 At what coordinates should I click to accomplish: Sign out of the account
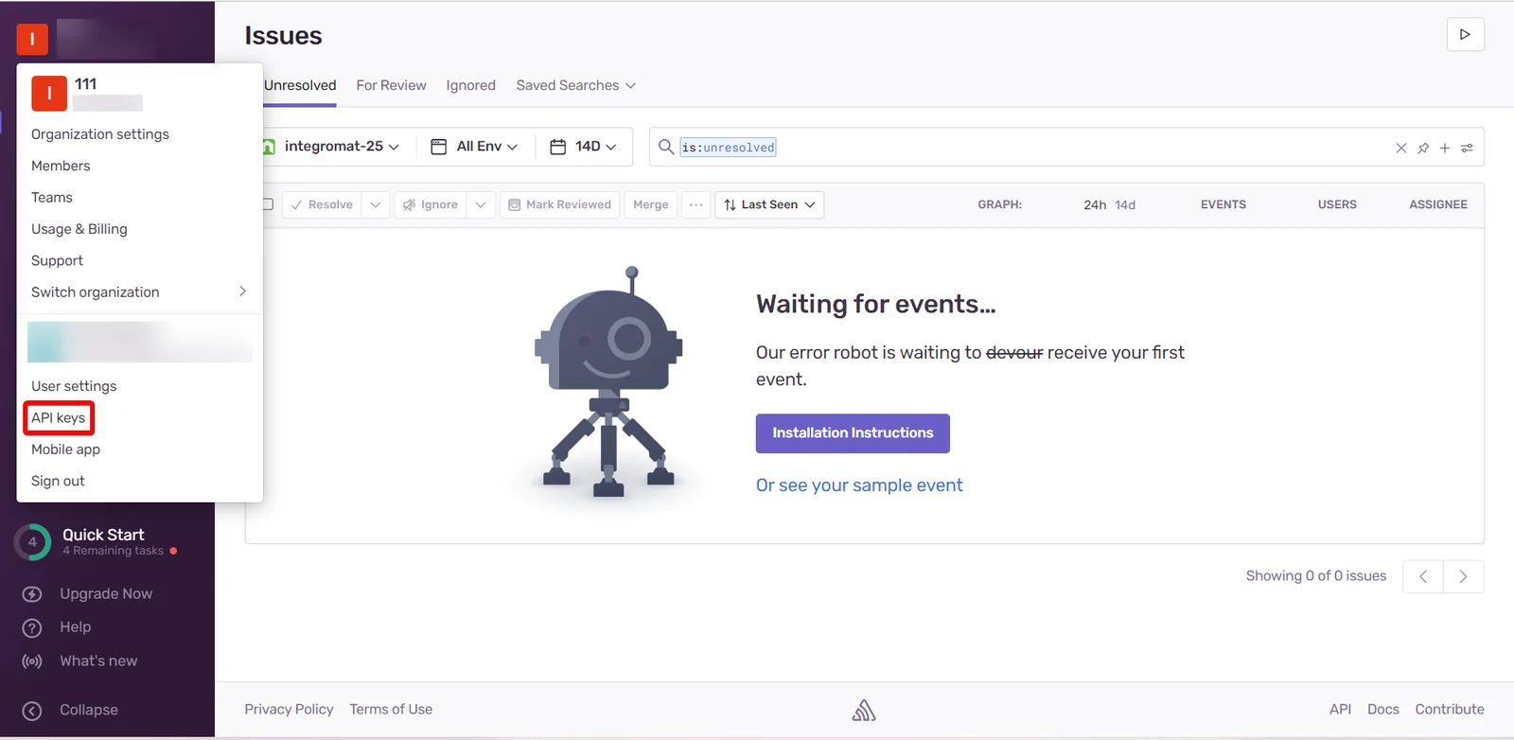click(58, 481)
